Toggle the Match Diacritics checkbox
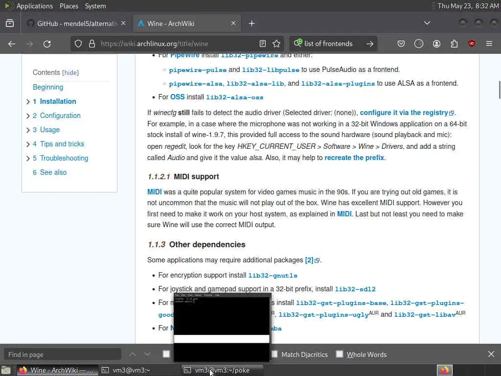This screenshot has height=376, width=501. [274, 354]
